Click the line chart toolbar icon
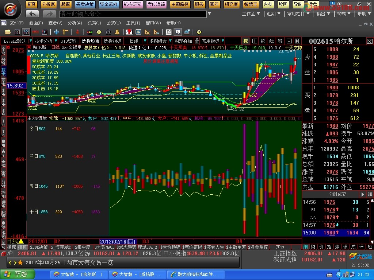Image resolution: width=374 pixels, height=280 pixels. pos(17,32)
